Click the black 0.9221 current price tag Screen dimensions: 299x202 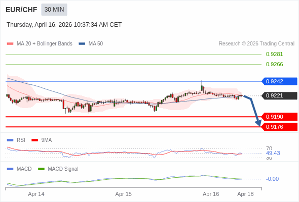click(279, 95)
